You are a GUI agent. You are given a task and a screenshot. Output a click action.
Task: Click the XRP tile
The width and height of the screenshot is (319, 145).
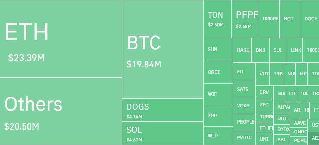(218, 116)
